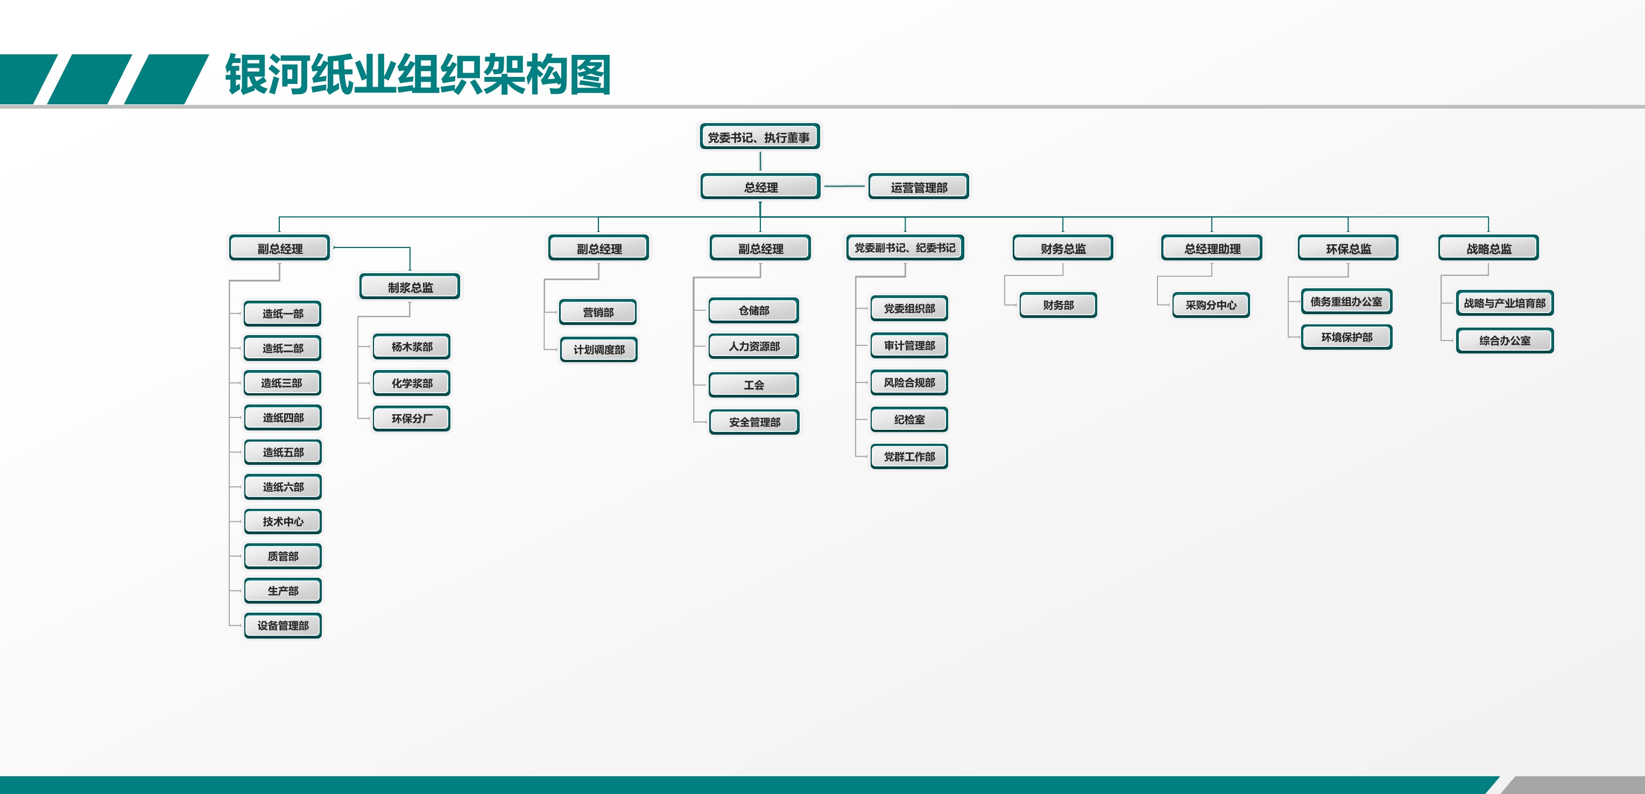This screenshot has width=1645, height=794.
Task: Click 党委书记、执行董事 top box
Action: (x=759, y=137)
